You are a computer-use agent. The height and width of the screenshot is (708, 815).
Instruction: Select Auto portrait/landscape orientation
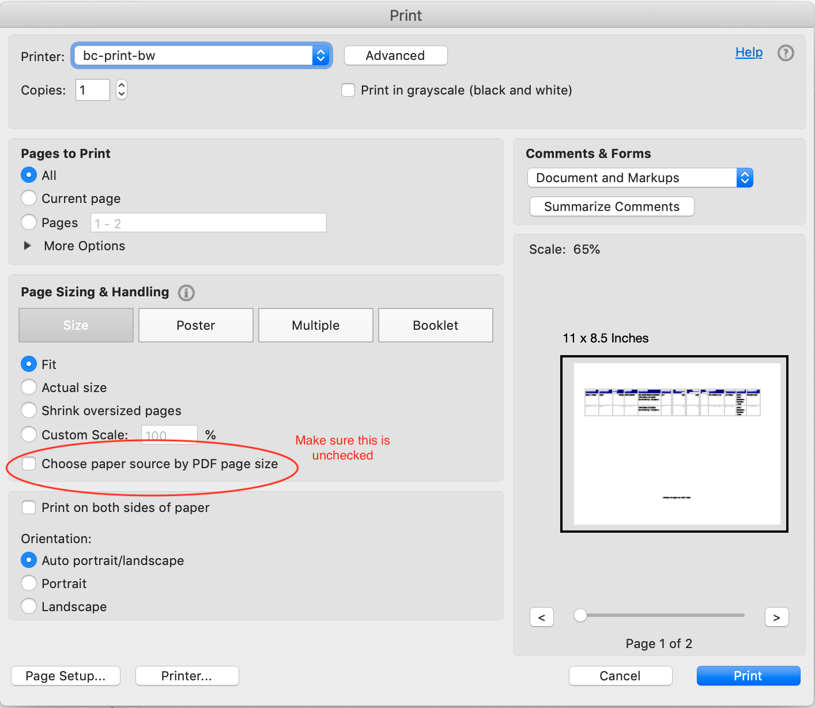(29, 560)
